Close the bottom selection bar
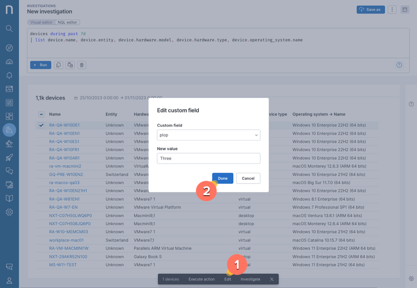This screenshot has width=417, height=288. [x=272, y=279]
